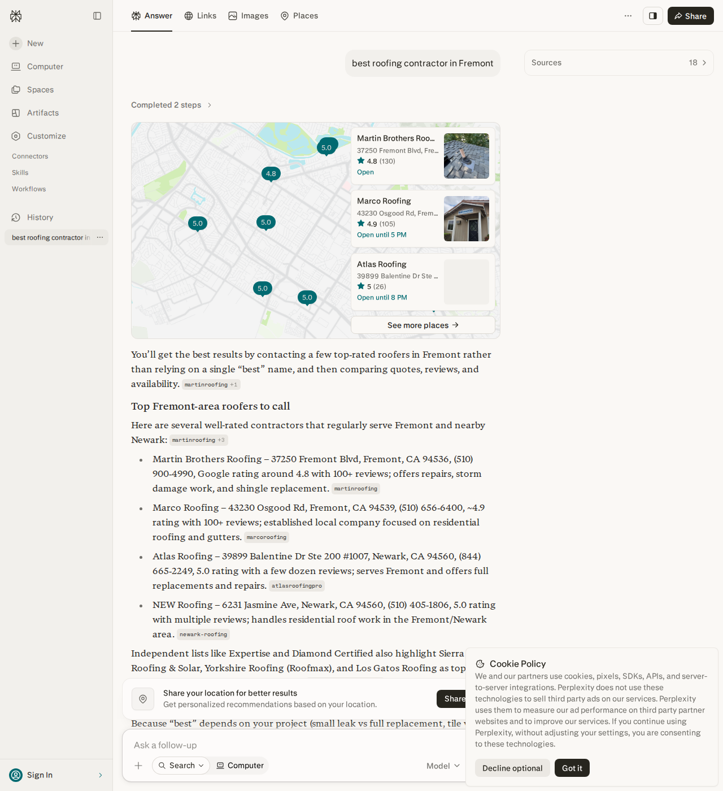Switch to the Images tab

coord(249,16)
